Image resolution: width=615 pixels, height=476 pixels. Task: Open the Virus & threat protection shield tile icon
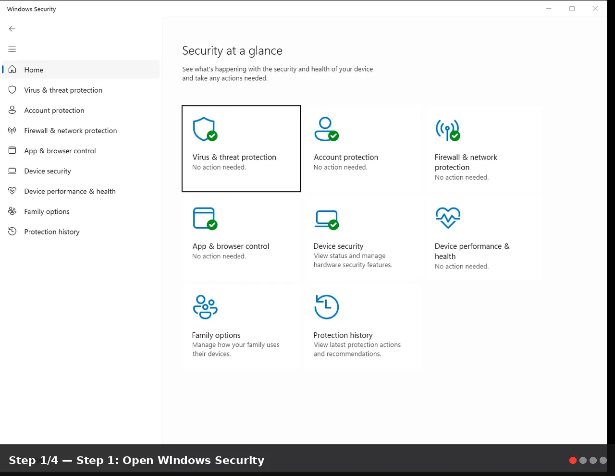click(x=205, y=129)
